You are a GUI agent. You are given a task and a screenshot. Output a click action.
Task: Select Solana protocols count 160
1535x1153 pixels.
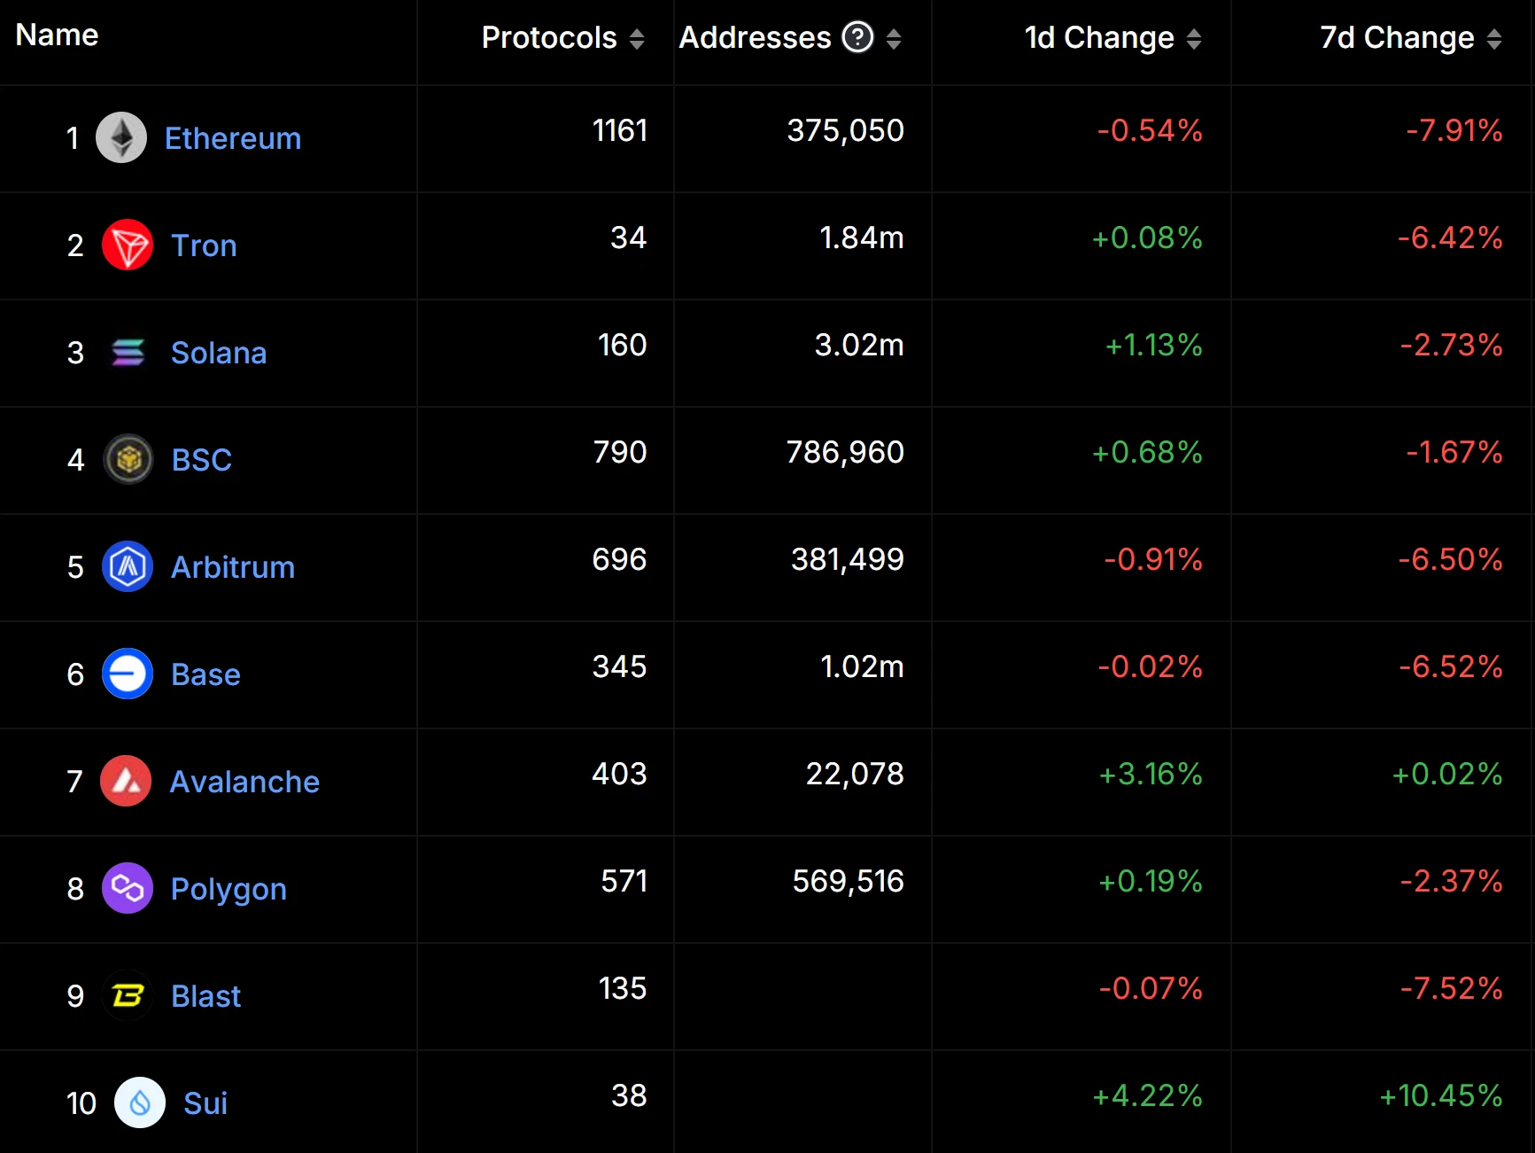point(623,345)
